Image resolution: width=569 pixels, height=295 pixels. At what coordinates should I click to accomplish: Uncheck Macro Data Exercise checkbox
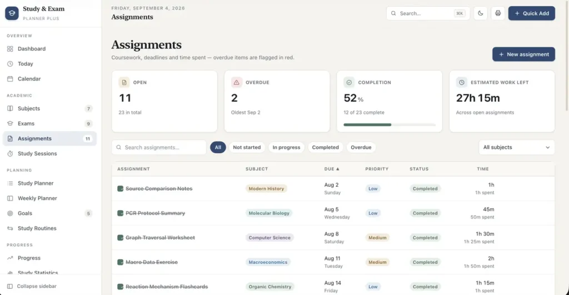pyautogui.click(x=120, y=262)
